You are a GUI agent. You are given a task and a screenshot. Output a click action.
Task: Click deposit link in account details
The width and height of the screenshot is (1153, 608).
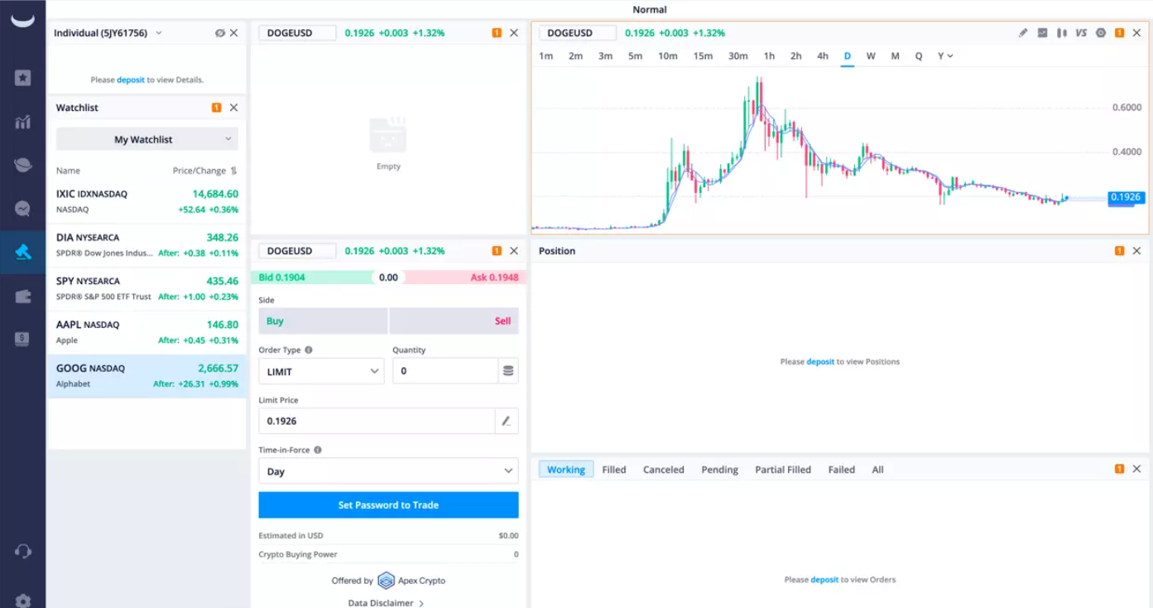click(131, 80)
